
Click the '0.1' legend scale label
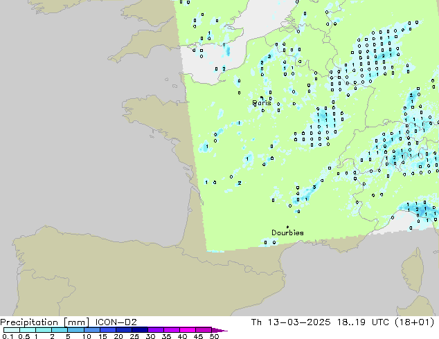click(x=8, y=336)
